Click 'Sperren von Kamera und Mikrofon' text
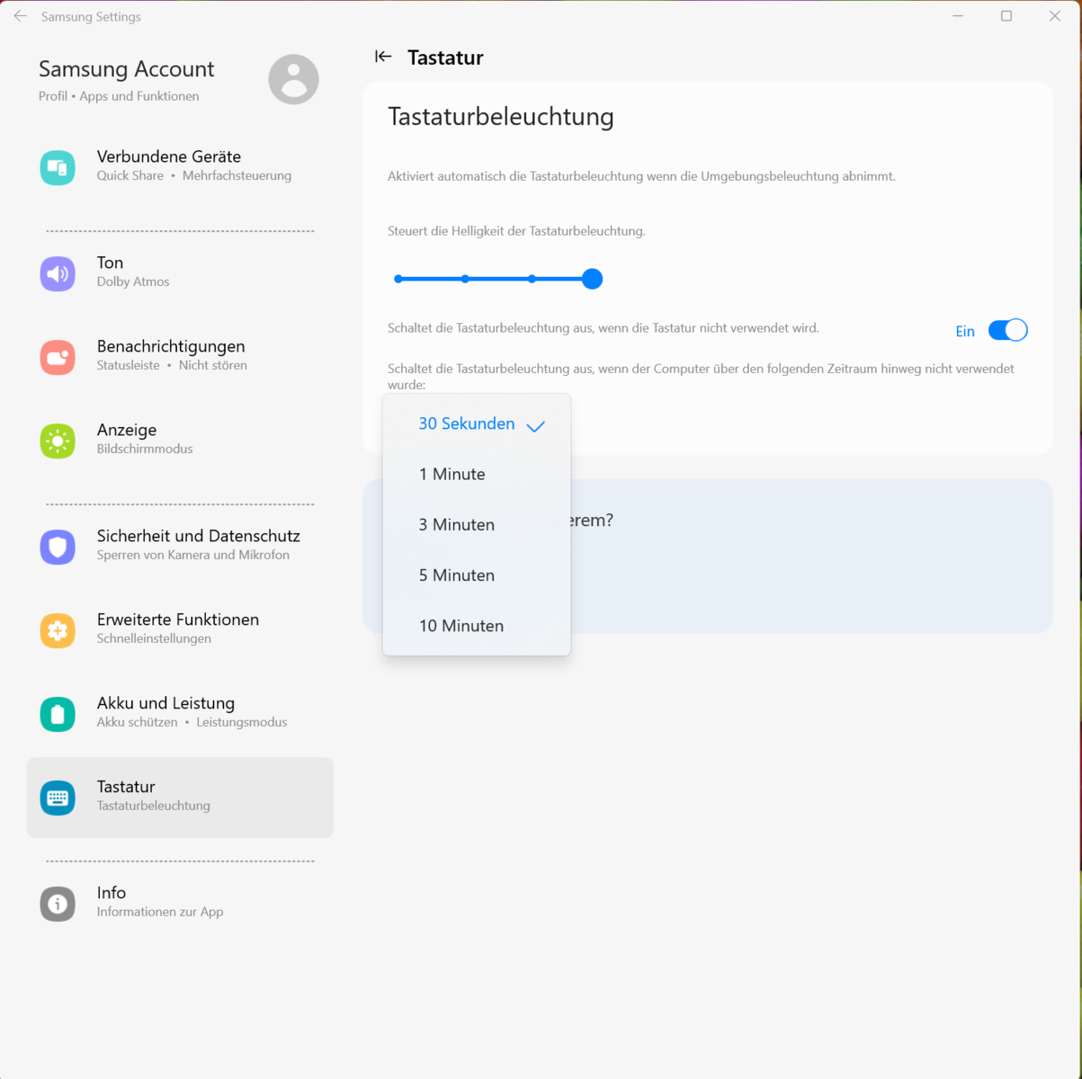Image resolution: width=1082 pixels, height=1079 pixels. pyautogui.click(x=193, y=556)
